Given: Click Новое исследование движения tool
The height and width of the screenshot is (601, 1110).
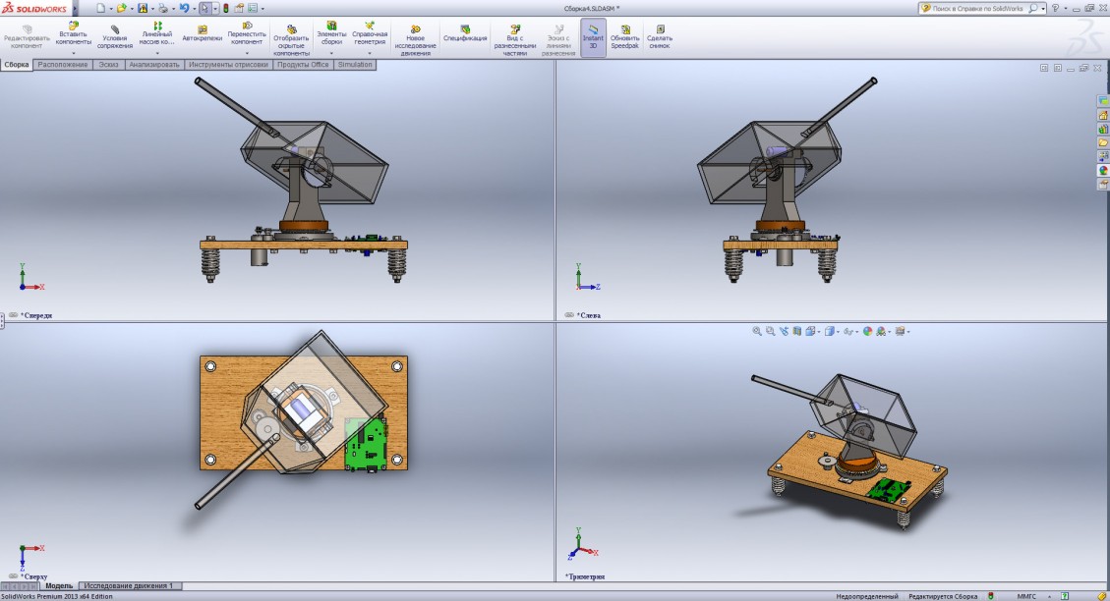Looking at the screenshot, I should click(416, 40).
